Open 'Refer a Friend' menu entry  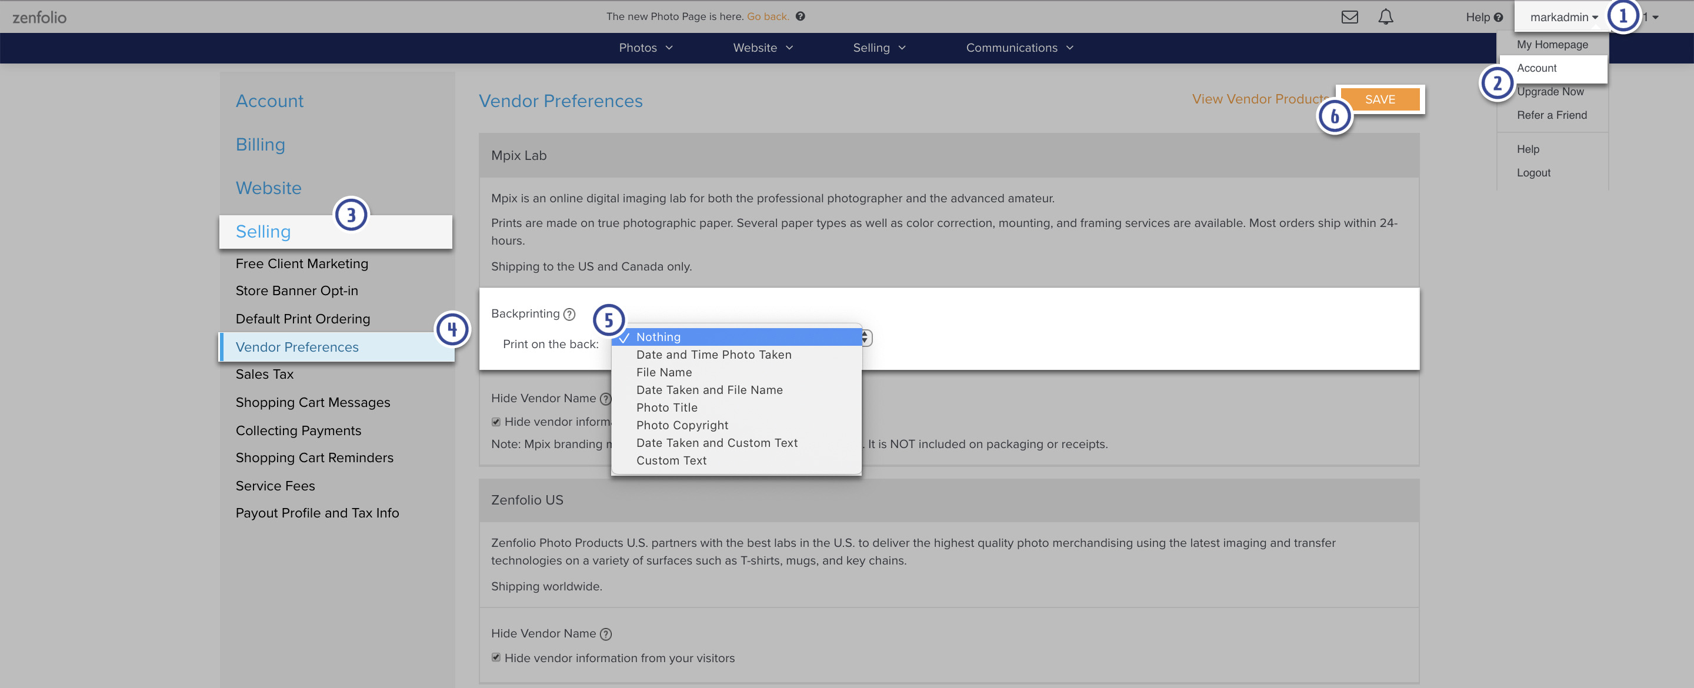(x=1551, y=116)
